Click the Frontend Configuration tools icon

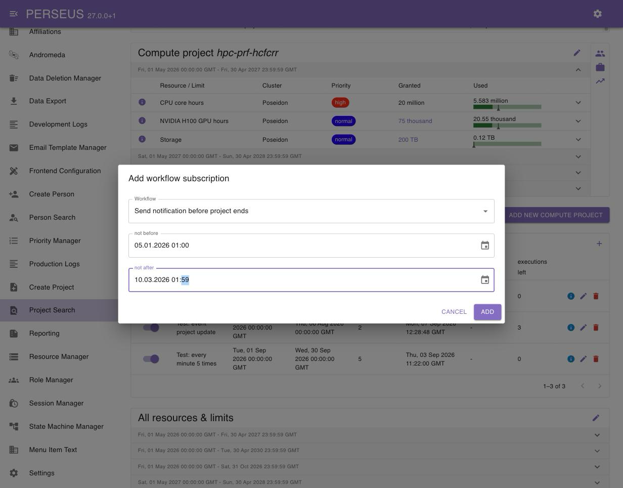click(14, 171)
